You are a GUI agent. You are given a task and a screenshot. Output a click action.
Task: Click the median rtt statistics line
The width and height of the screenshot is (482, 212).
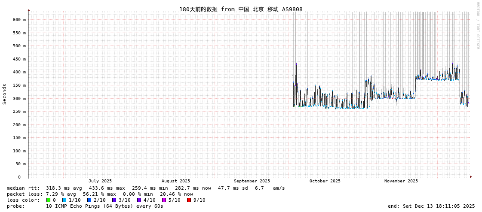146,188
